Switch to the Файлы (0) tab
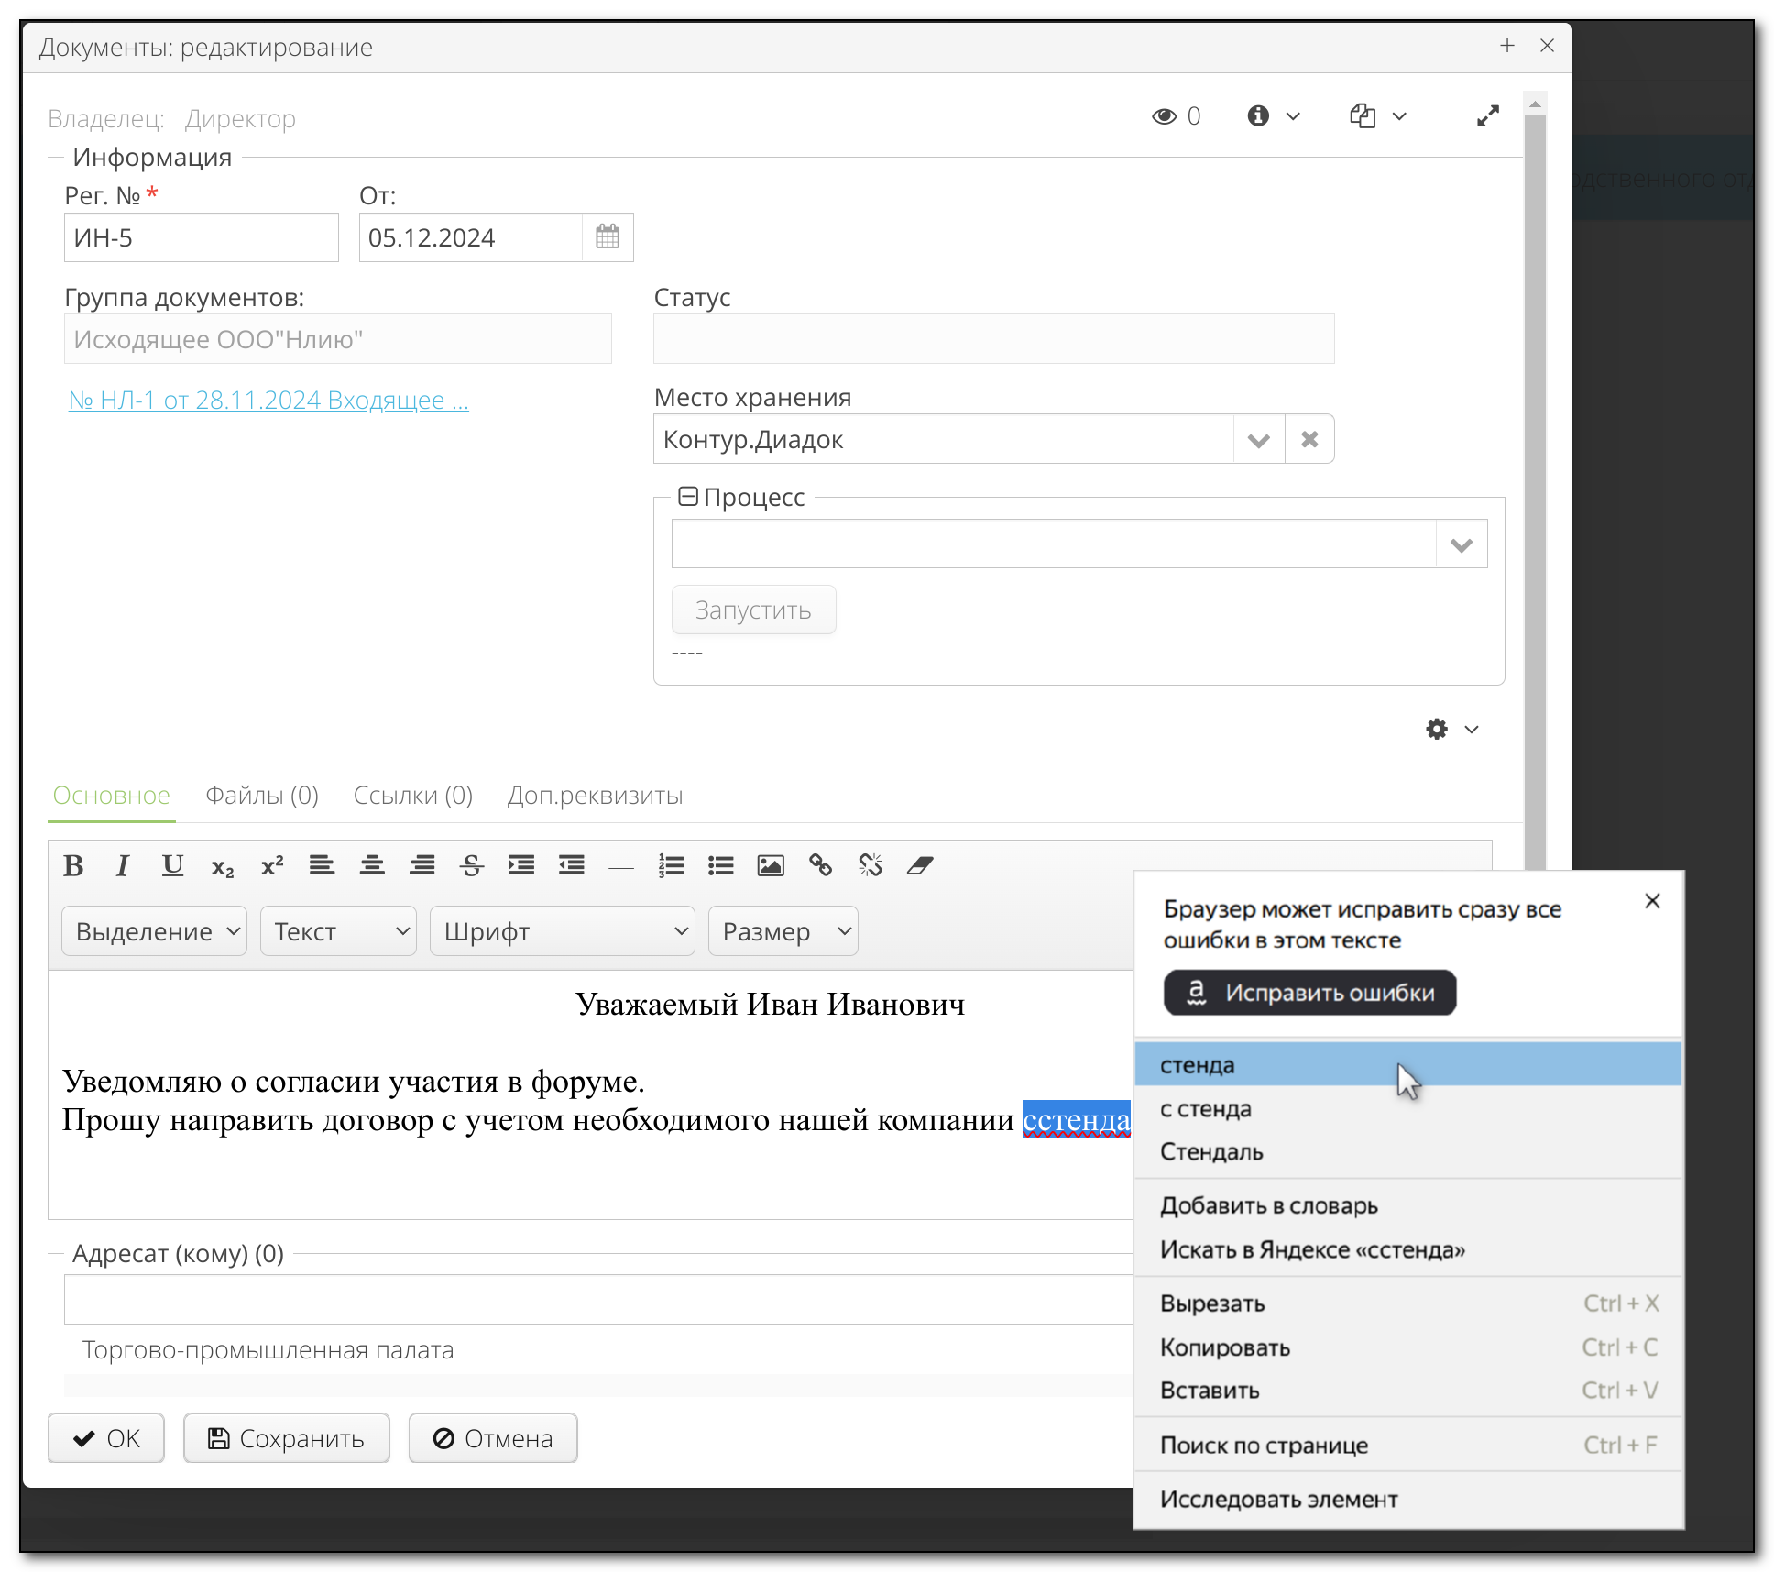1774x1572 pixels. point(262,796)
